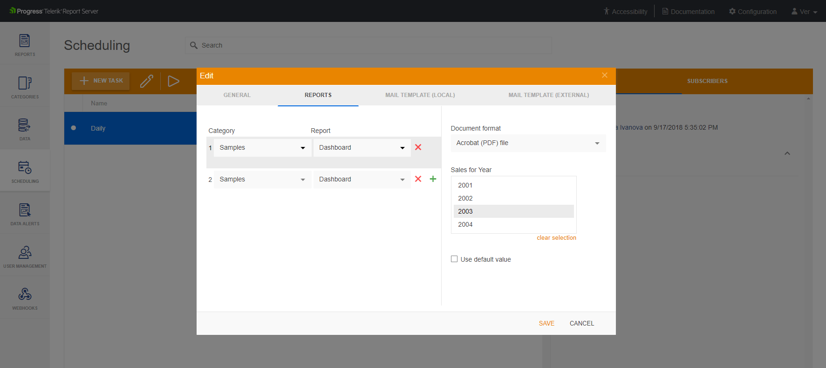This screenshot has height=368, width=826.
Task: Open the Data Alerts sidebar icon
Action: click(x=25, y=214)
